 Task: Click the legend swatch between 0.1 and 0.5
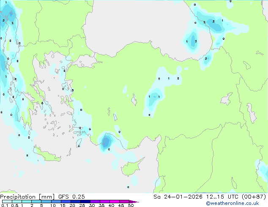point(7,202)
